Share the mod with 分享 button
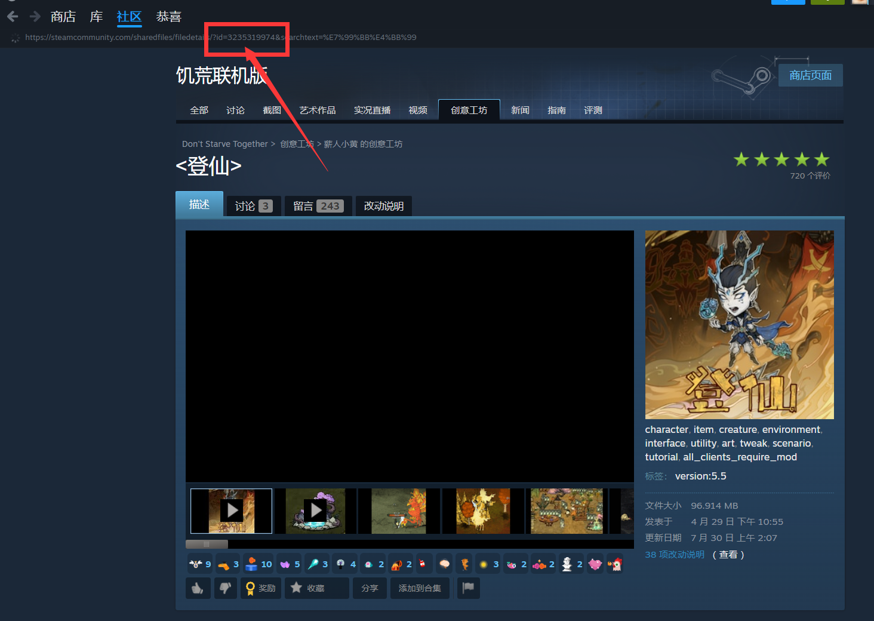The height and width of the screenshot is (621, 874). [x=370, y=588]
